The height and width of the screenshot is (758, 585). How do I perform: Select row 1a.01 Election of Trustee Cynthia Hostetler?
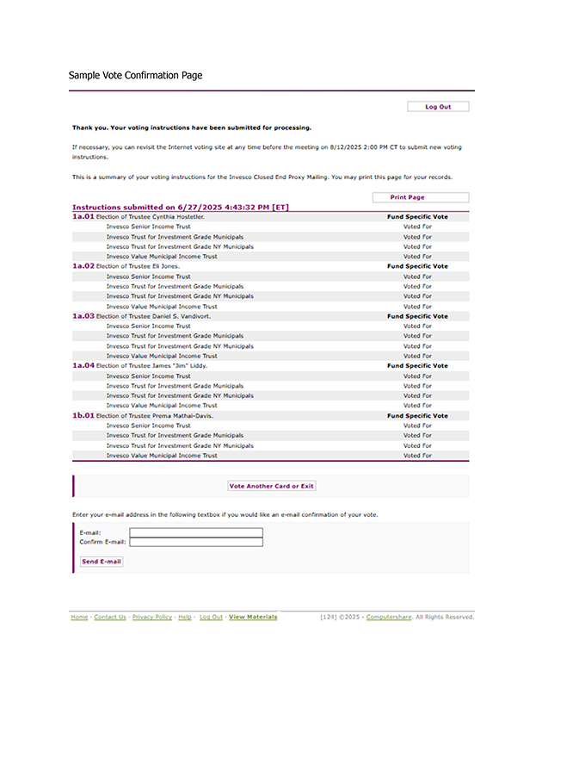(270, 216)
